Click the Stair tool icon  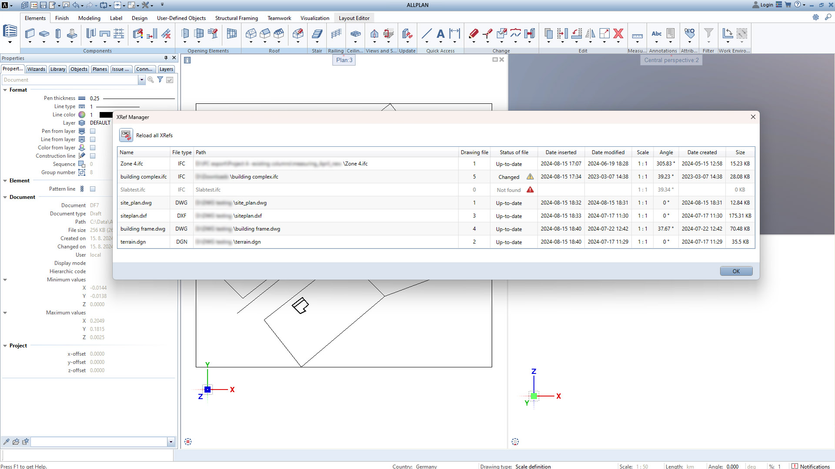click(317, 33)
